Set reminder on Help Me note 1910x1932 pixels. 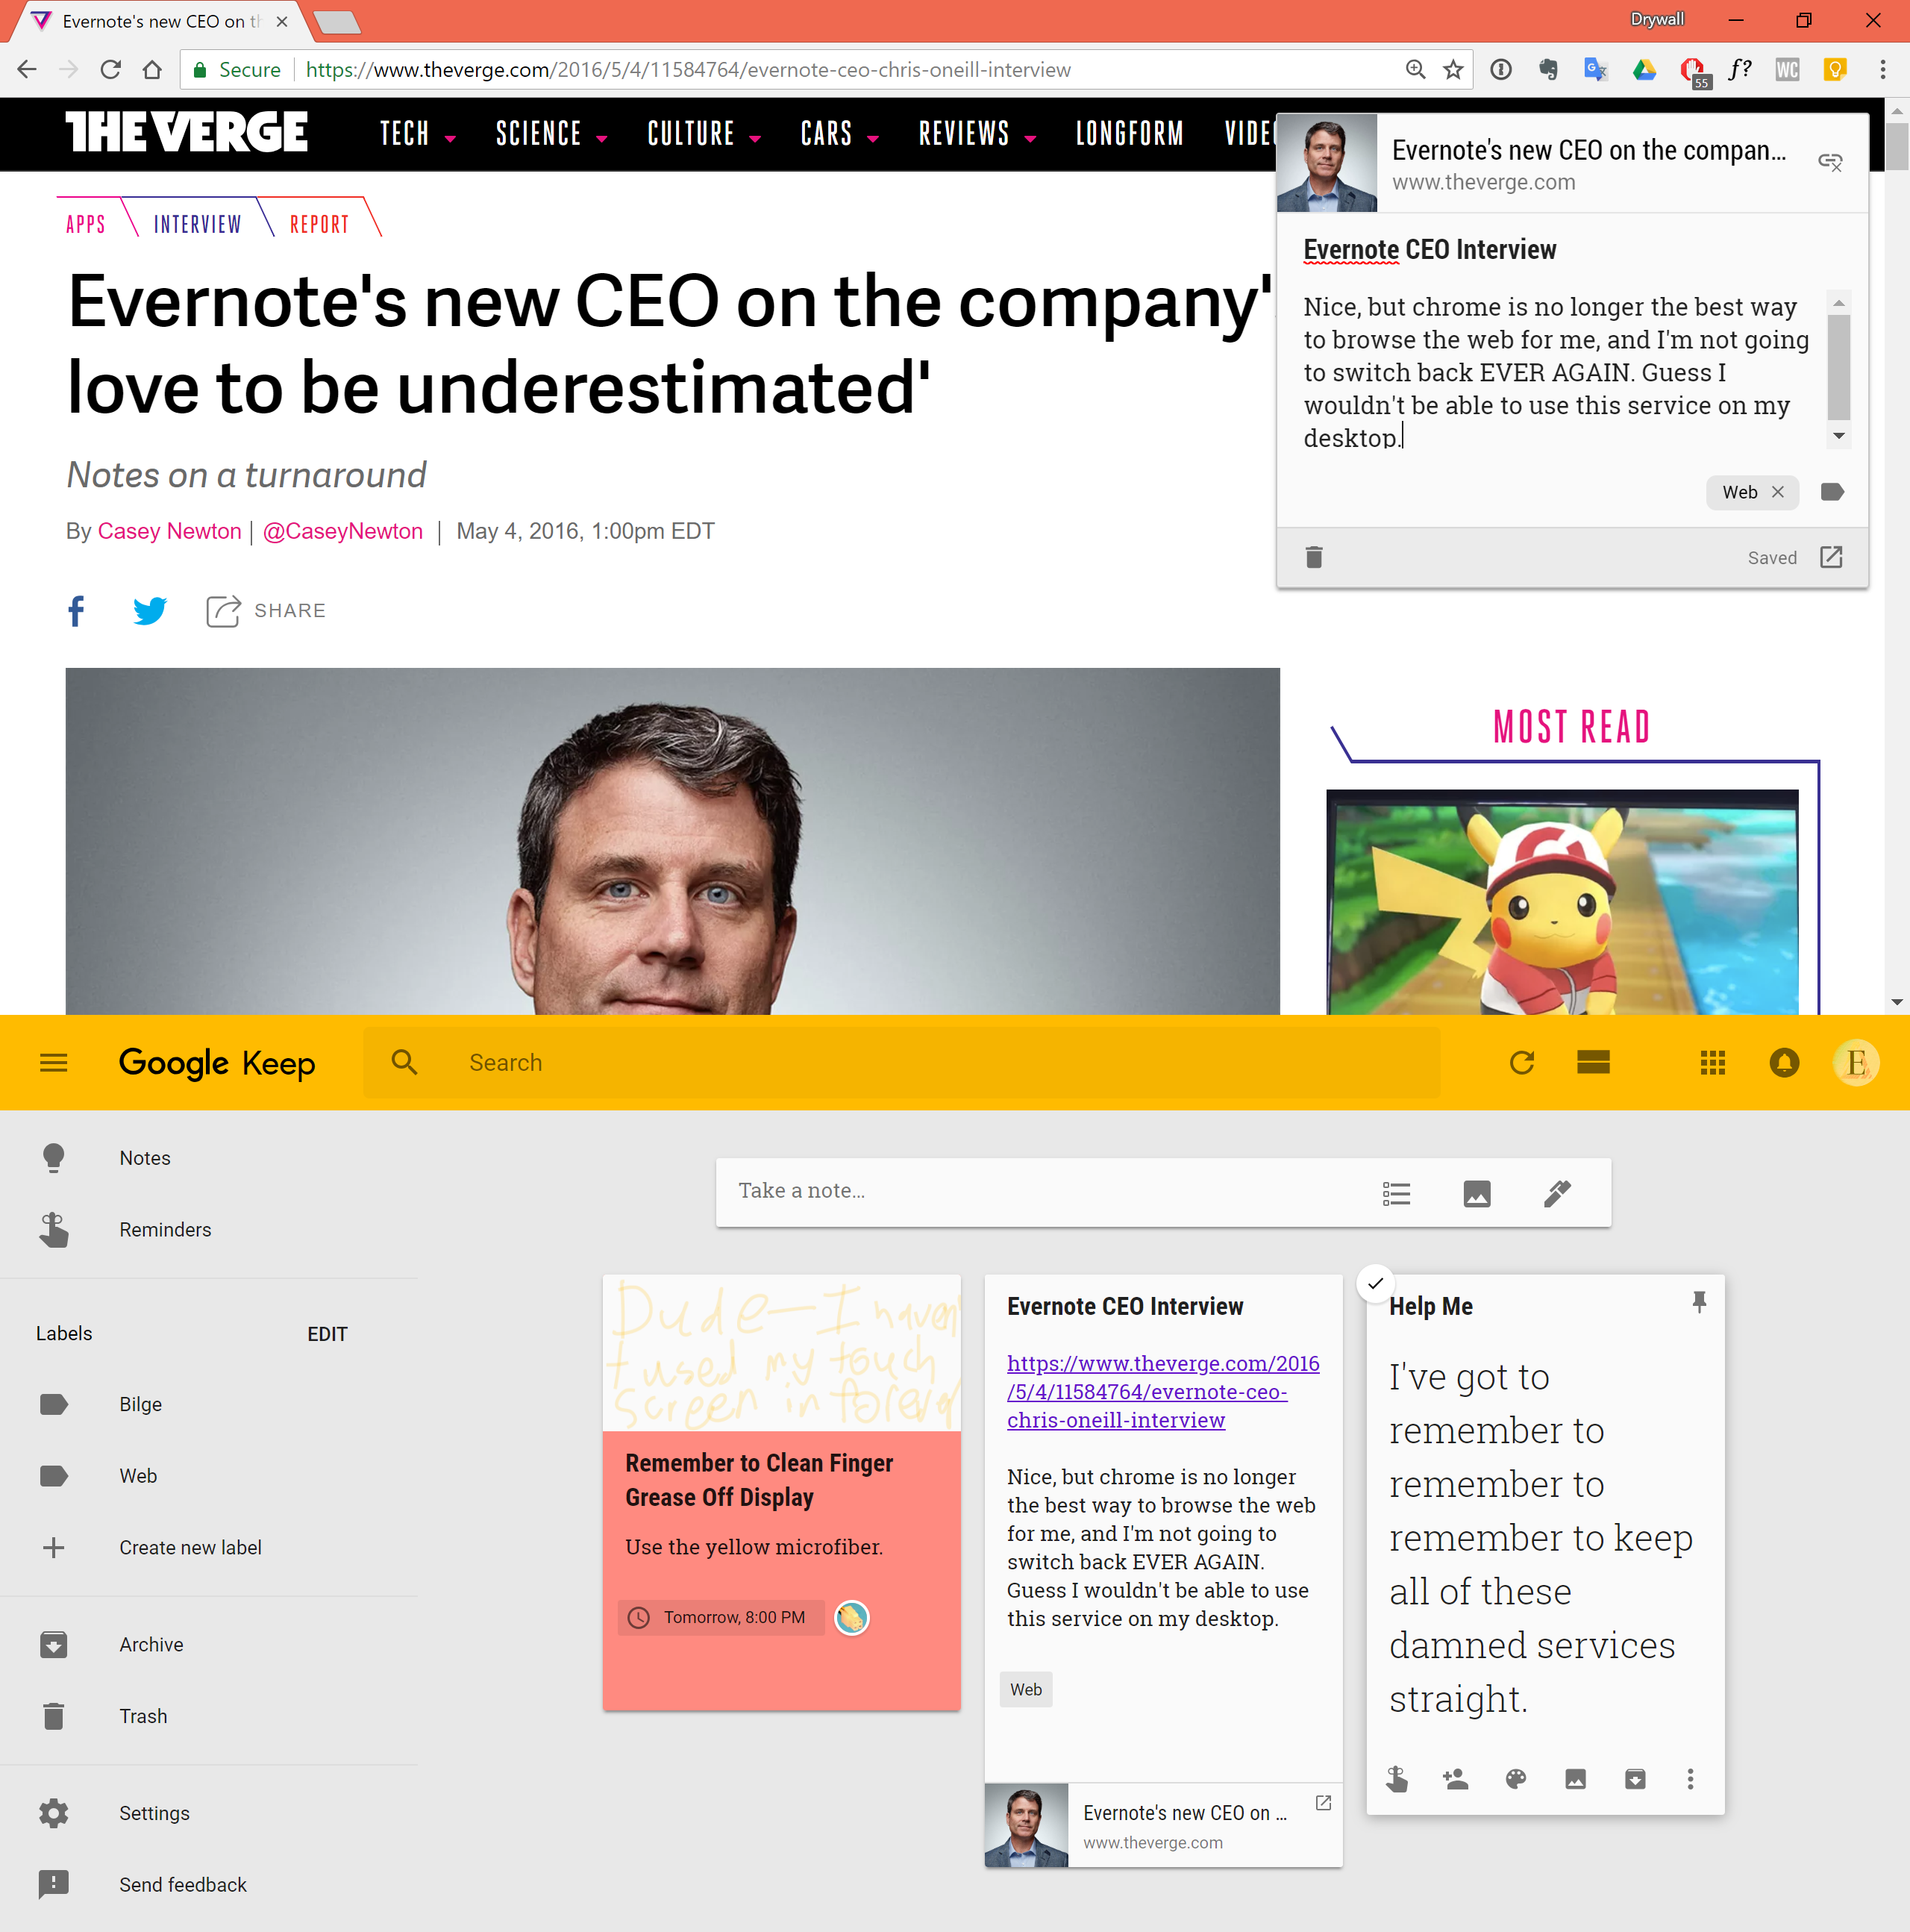[1397, 1779]
